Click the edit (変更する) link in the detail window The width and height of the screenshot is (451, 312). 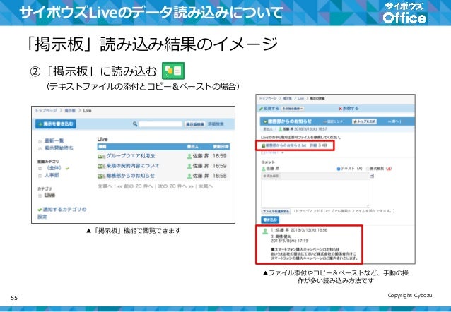[x=271, y=109]
